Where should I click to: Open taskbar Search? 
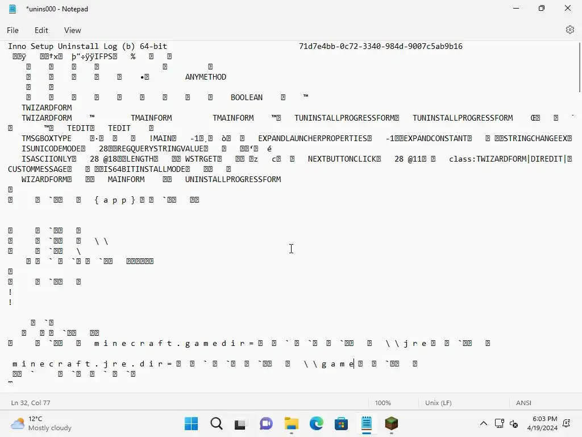pos(216,423)
